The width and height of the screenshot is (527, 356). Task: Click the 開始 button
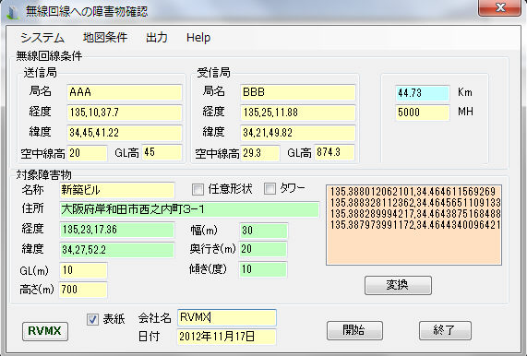354,330
